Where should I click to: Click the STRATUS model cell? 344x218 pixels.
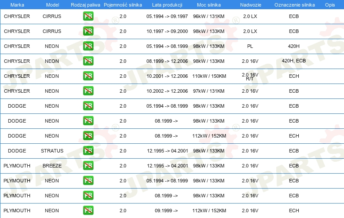coord(52,151)
